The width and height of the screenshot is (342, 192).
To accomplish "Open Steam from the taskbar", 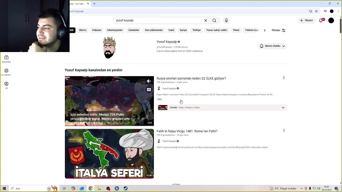I will pyautogui.click(x=126, y=189).
